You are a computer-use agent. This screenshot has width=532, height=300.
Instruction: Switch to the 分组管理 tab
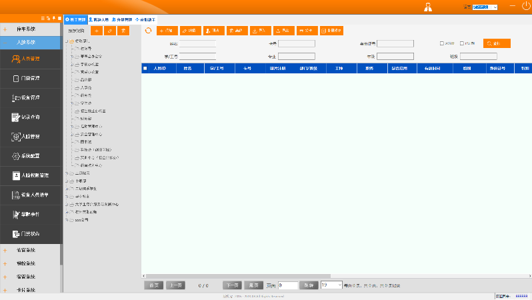[122, 20]
